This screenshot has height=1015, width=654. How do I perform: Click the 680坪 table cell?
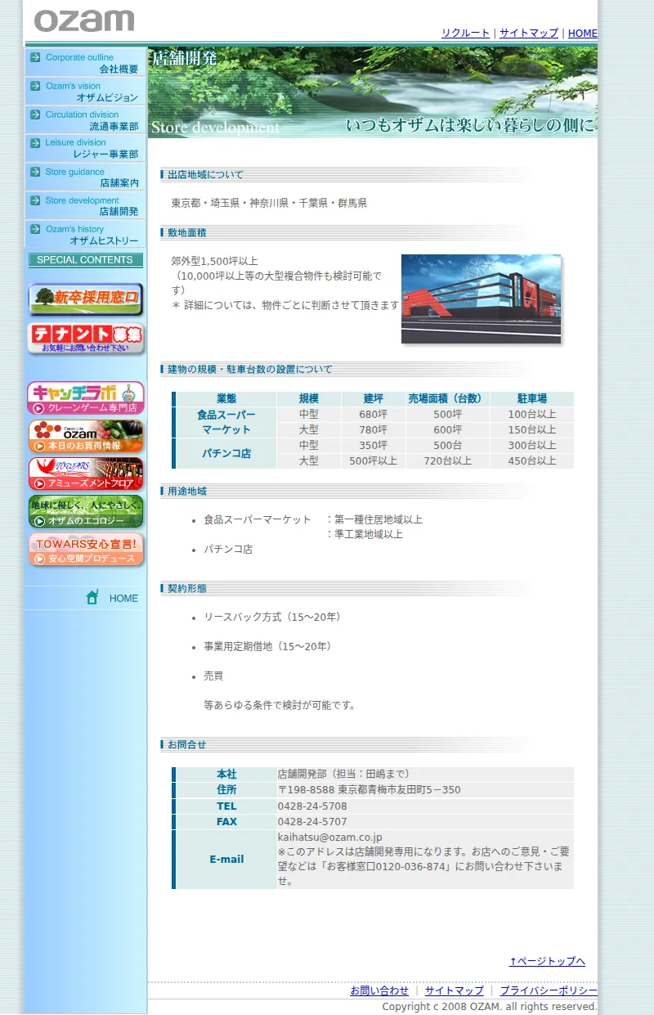tap(373, 415)
